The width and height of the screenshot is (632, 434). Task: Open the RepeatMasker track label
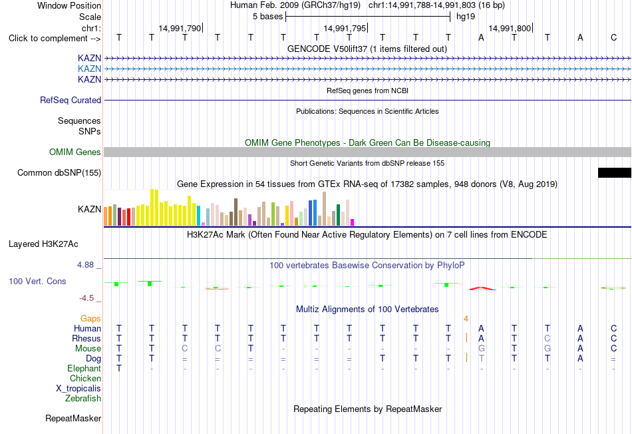pos(73,419)
